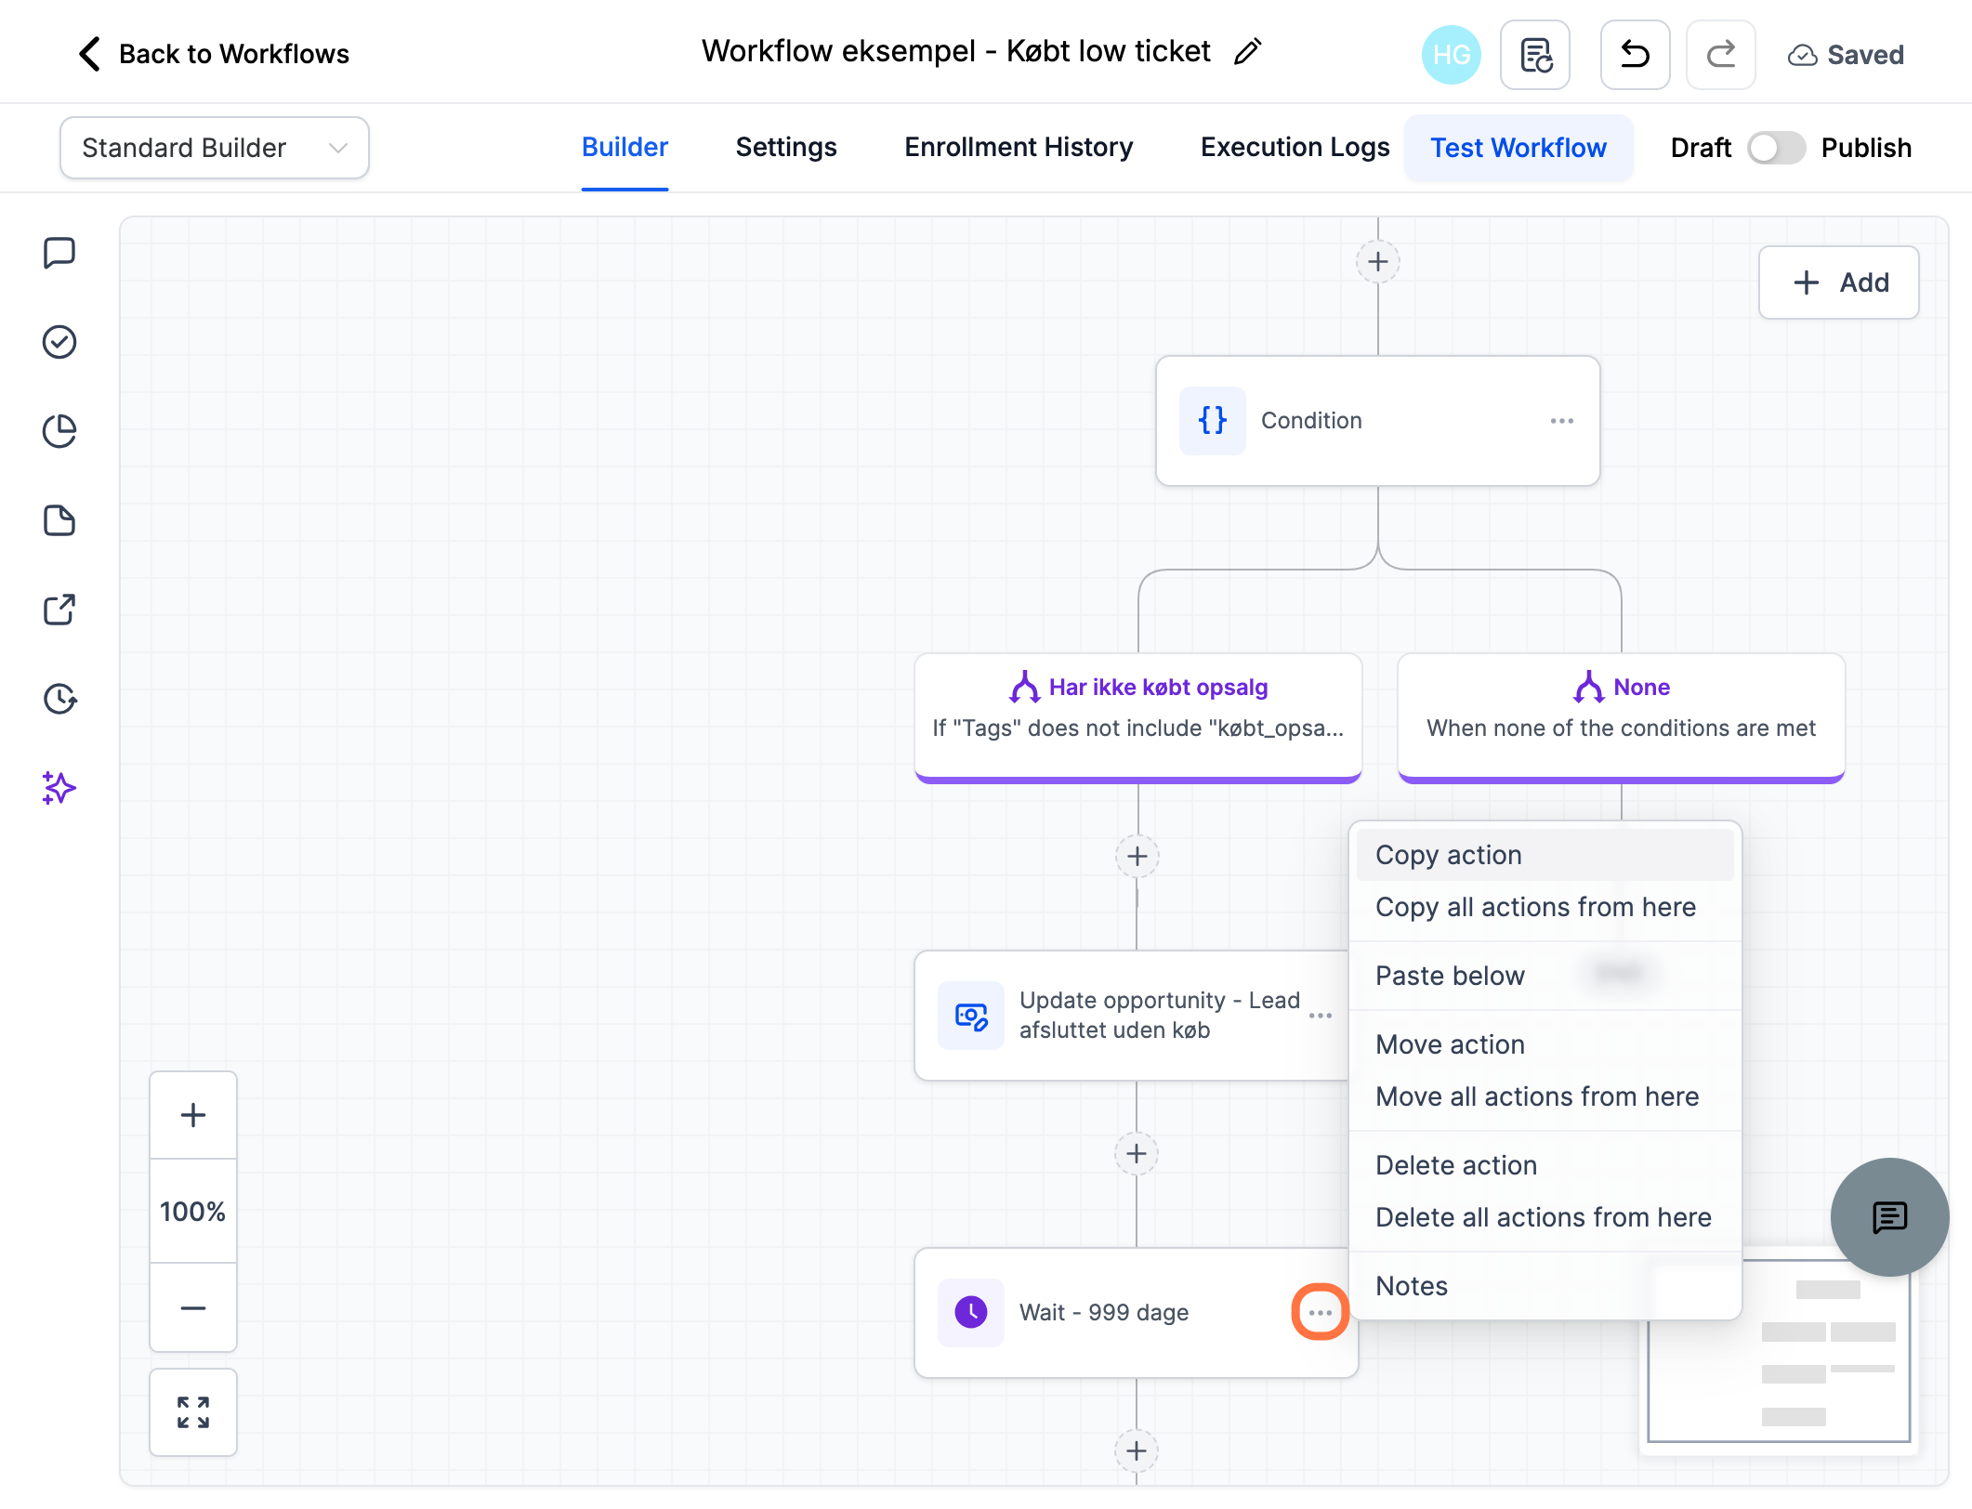Open the external link sidebar icon
1972x1509 pixels.
[59, 610]
